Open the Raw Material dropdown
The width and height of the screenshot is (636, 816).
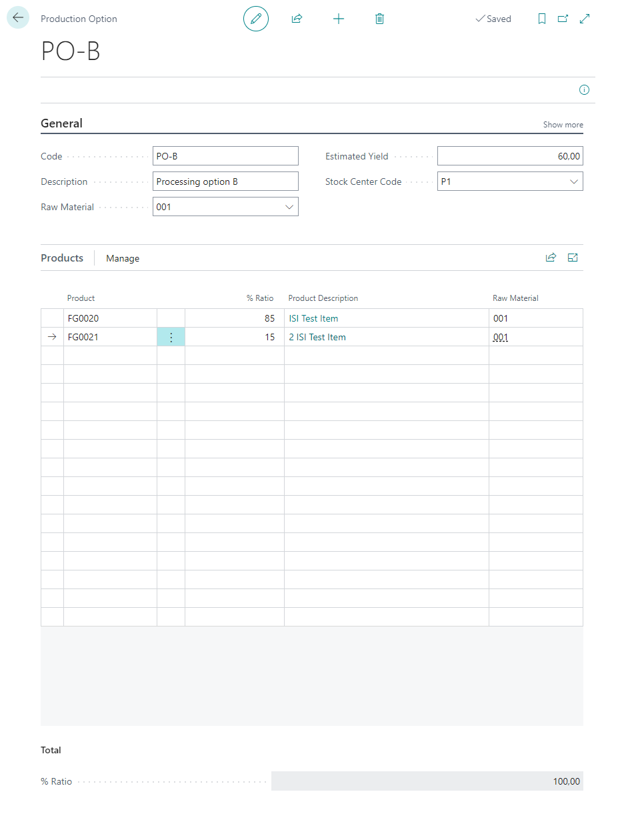(289, 207)
